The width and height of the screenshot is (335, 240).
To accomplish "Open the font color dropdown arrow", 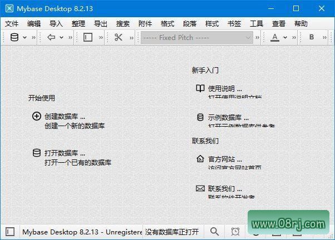I will 285,38.
